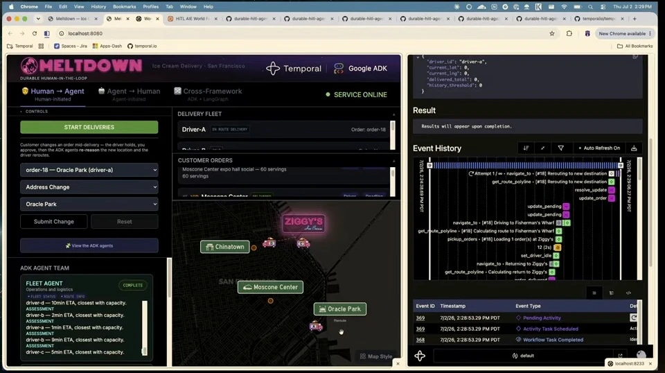Viewport: 665px width, 373px height.
Task: Click the Chinatown map label
Action: (224, 247)
